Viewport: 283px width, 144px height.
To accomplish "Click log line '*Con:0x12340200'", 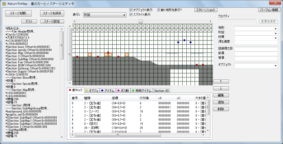I will pos(17,35).
